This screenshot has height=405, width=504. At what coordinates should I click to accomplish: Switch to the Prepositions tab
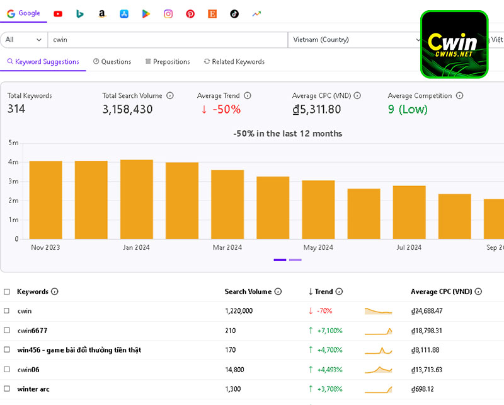(168, 61)
